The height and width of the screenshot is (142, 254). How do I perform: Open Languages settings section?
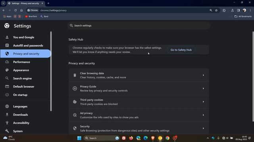20,106
